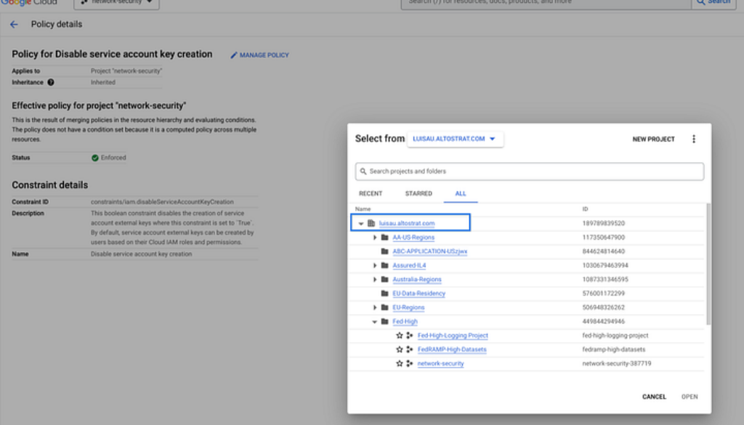
Task: Click the folder icon next to ABC-APPLICATION-USzjwx
Action: click(x=385, y=251)
